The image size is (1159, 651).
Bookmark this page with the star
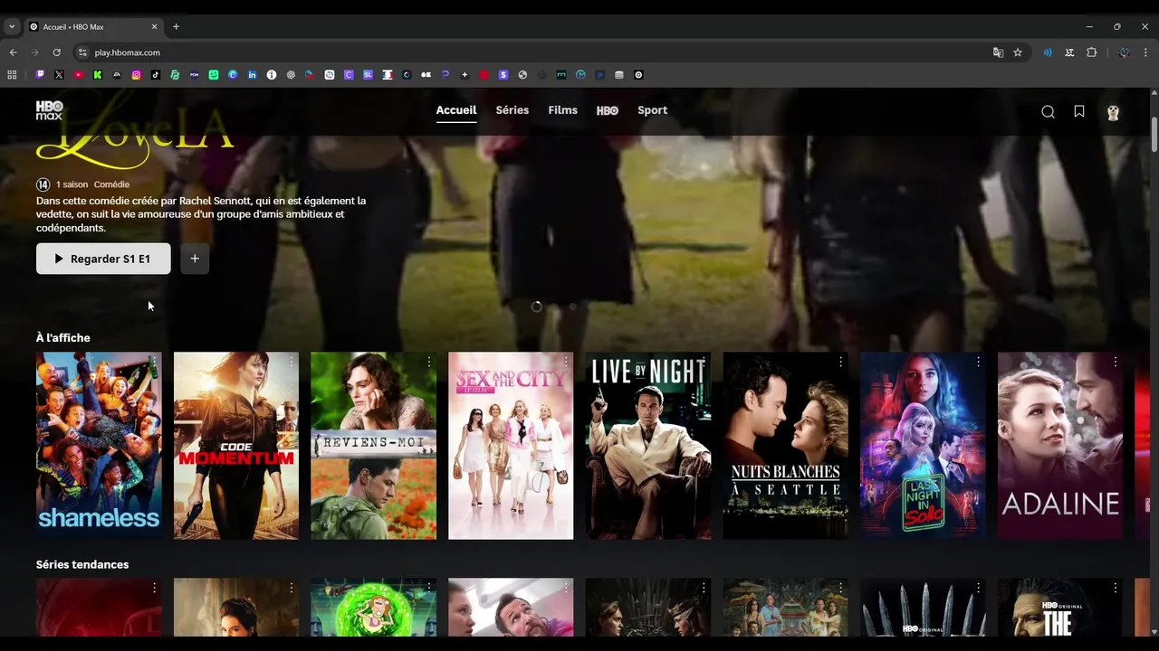click(x=1018, y=52)
